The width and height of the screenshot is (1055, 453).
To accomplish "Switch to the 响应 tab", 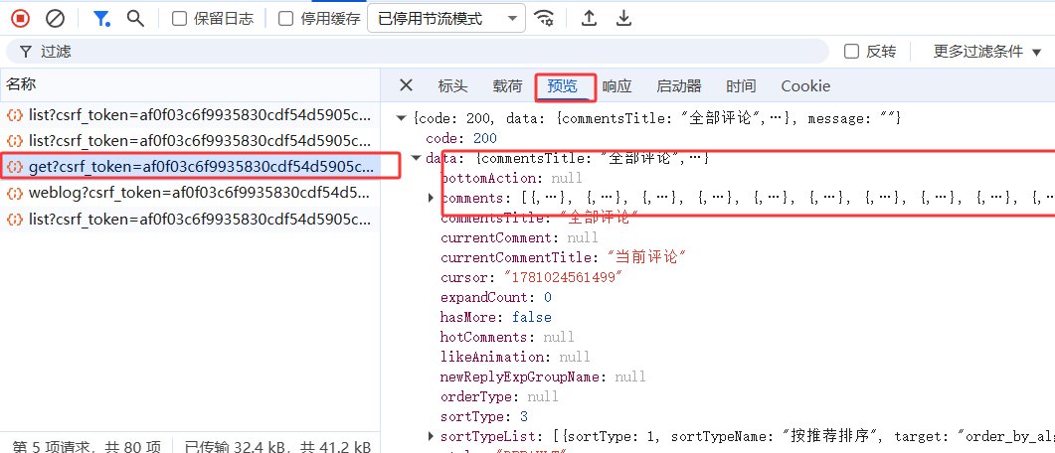I will click(616, 86).
